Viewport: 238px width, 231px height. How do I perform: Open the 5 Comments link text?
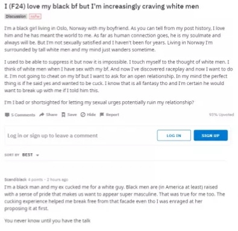(23, 115)
